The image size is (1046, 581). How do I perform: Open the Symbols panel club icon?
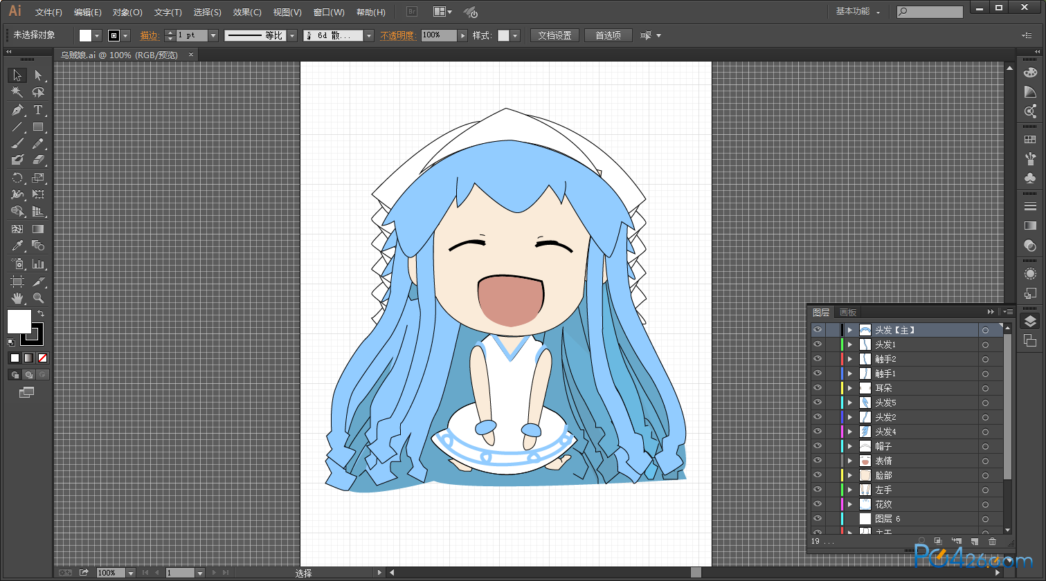pos(1030,178)
